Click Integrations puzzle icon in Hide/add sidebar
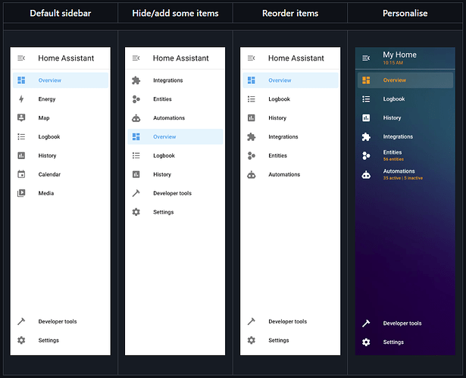The width and height of the screenshot is (466, 378). point(136,80)
